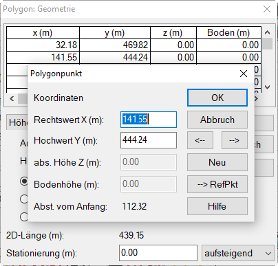Click the z value 0.00 in first row
The width and height of the screenshot is (278, 266).
click(173, 45)
